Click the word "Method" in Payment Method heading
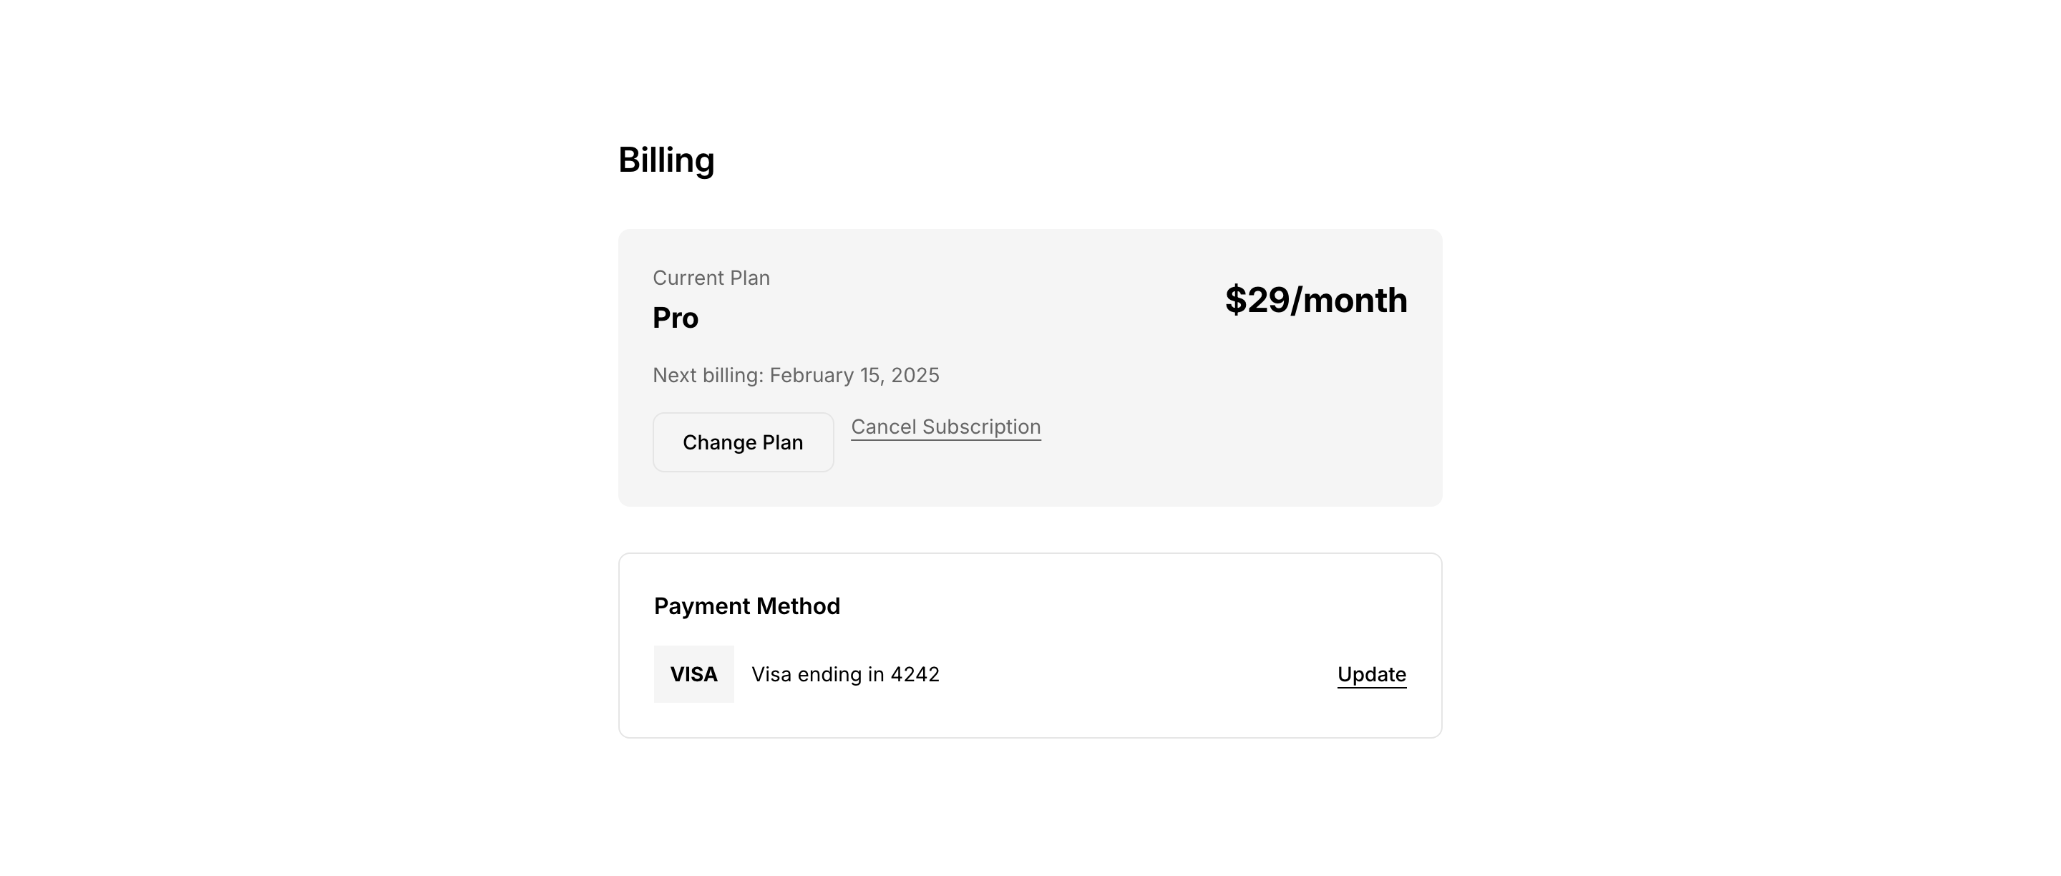The image size is (2061, 876). (799, 606)
